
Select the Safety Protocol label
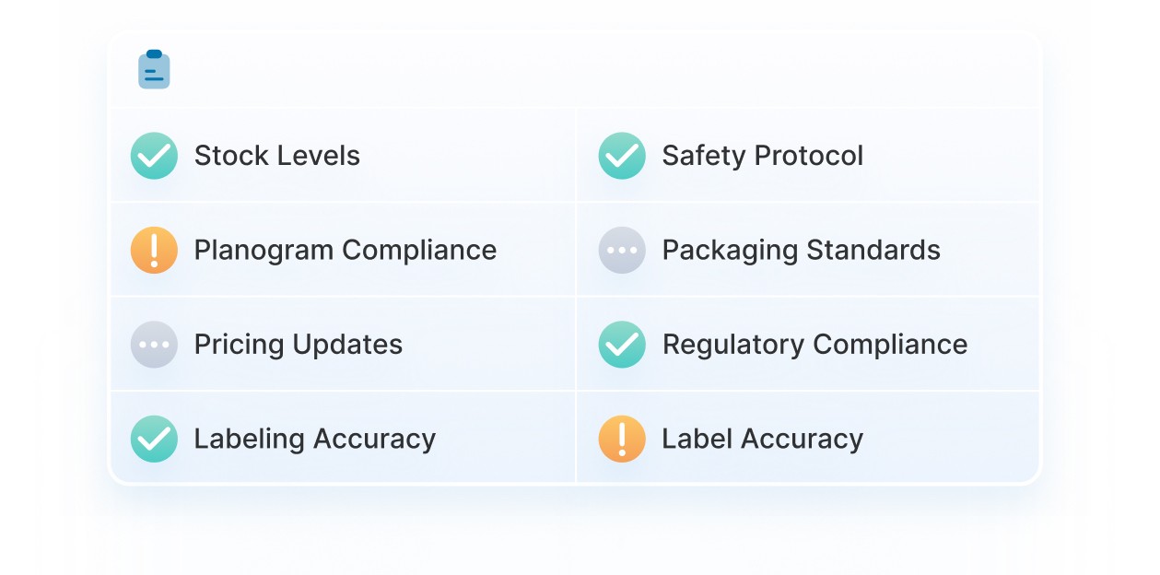pyautogui.click(x=763, y=156)
